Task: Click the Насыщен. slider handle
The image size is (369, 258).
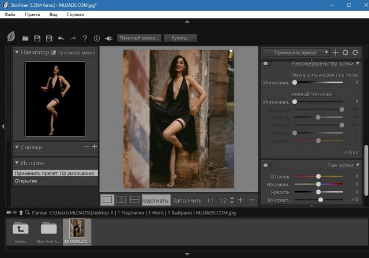Action: [318, 184]
